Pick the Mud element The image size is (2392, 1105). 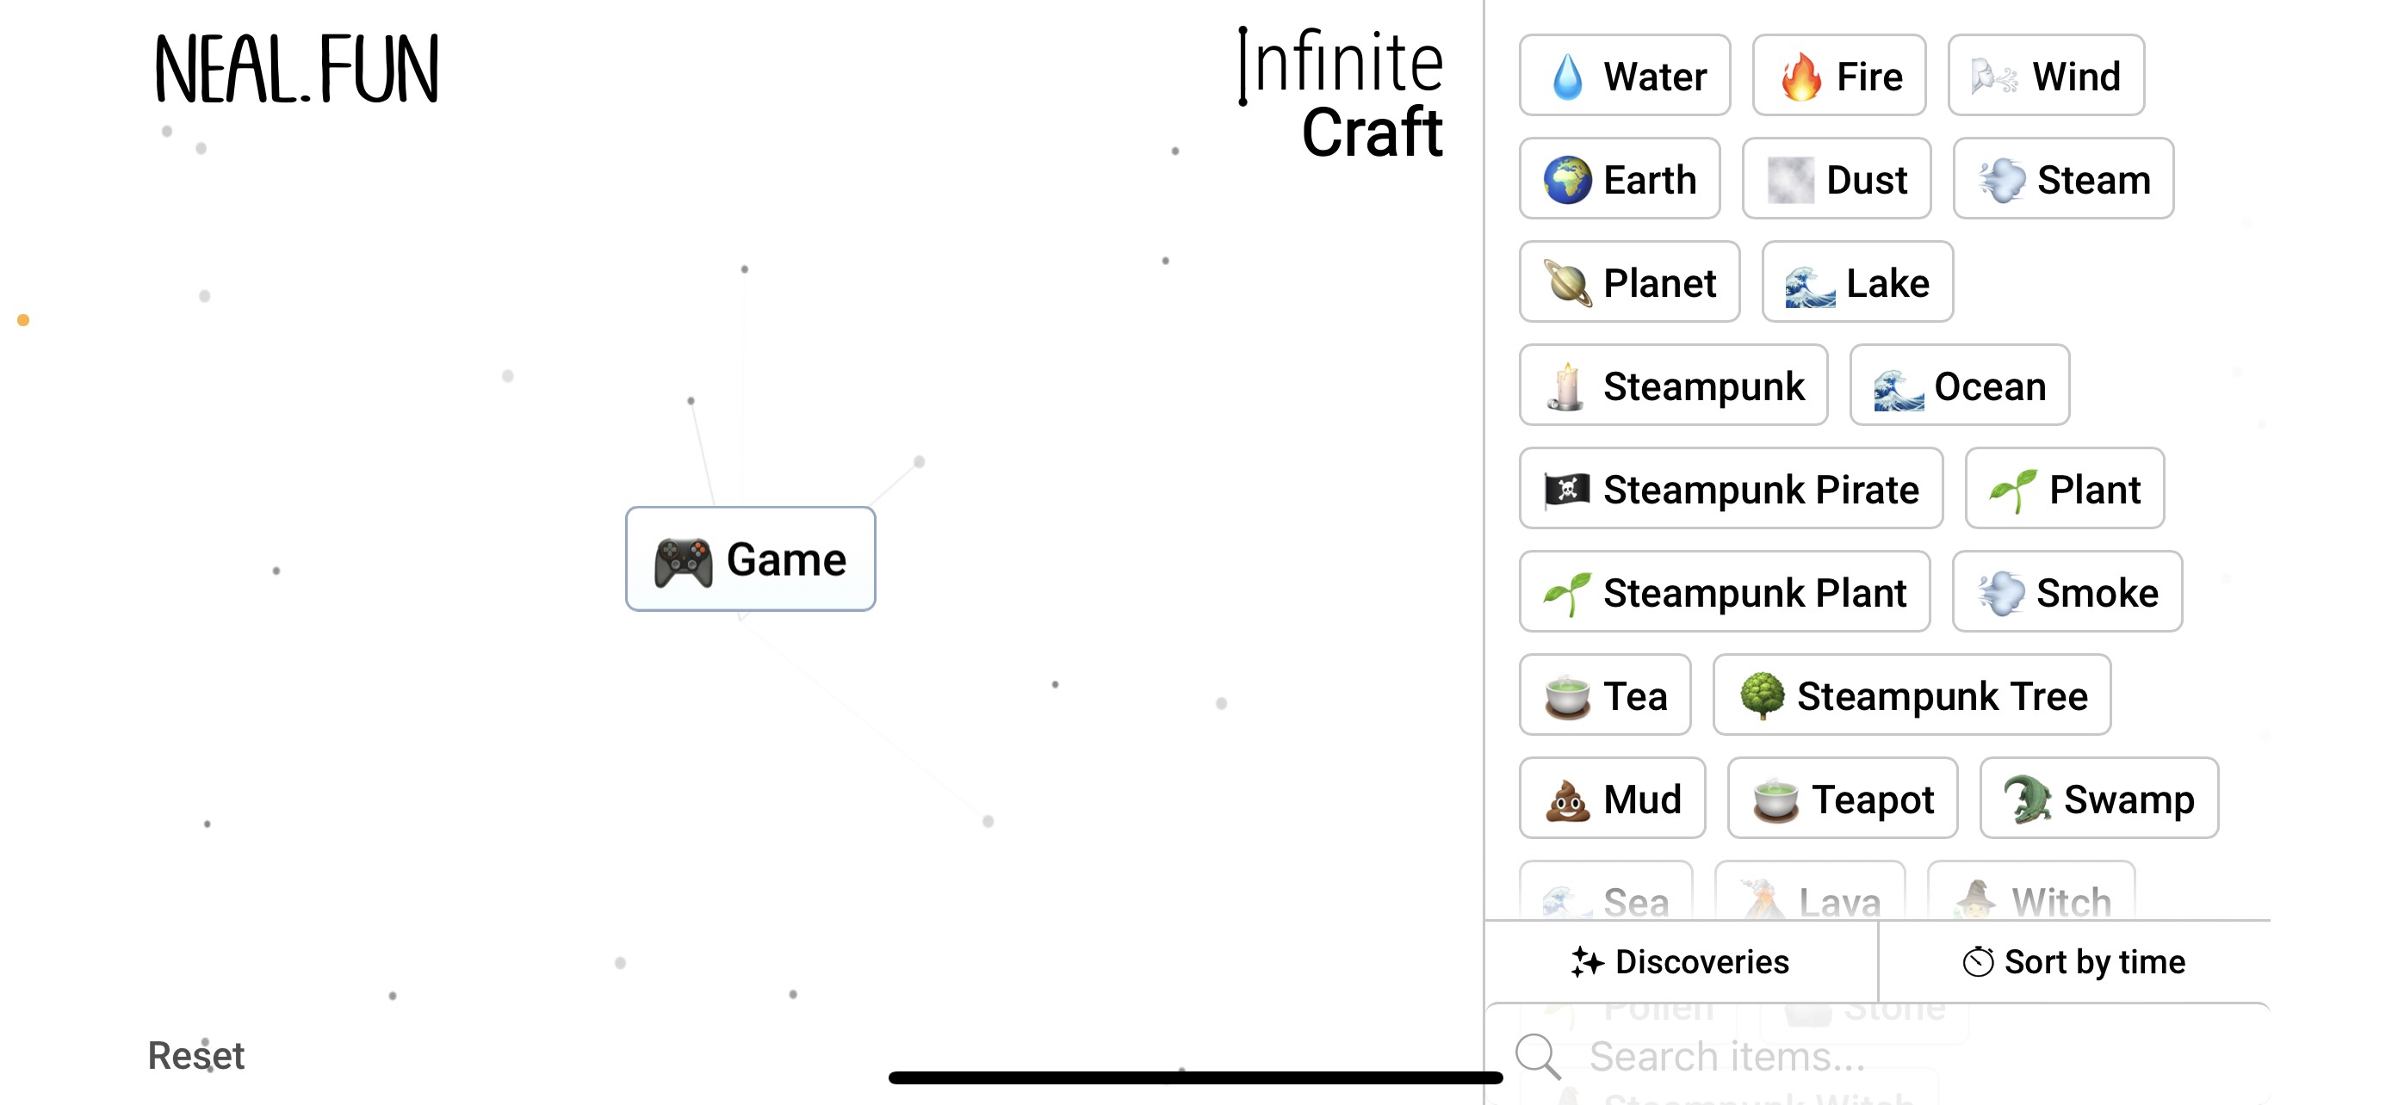point(1612,798)
